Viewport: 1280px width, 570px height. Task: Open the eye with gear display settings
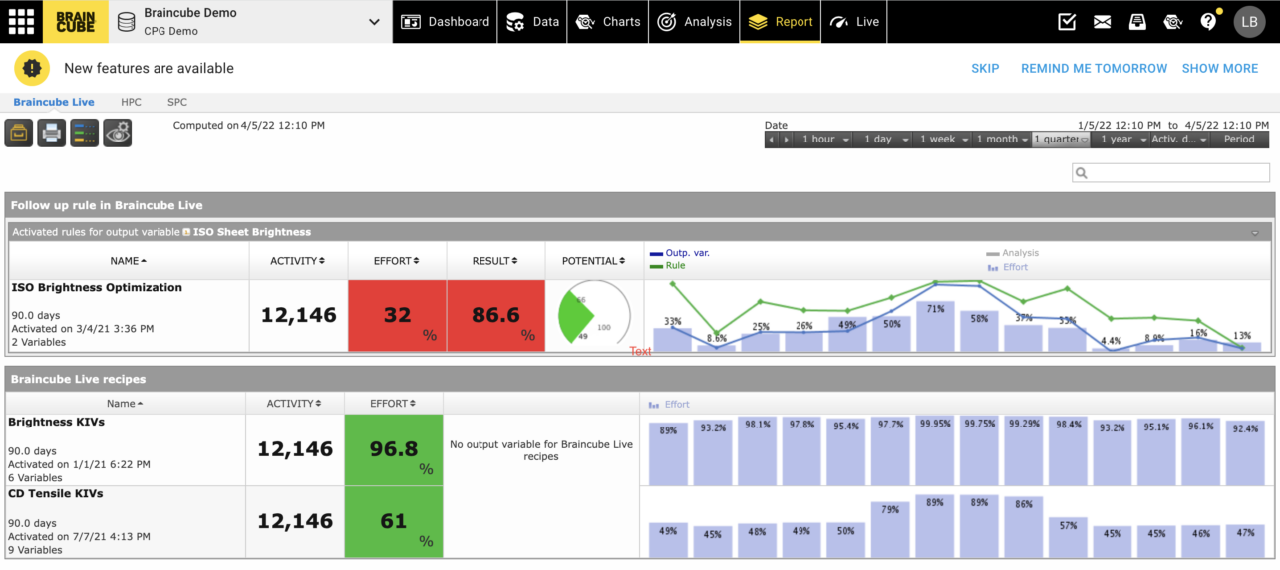point(118,133)
